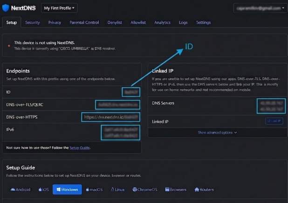Select the Allowlist tab

(x=138, y=22)
